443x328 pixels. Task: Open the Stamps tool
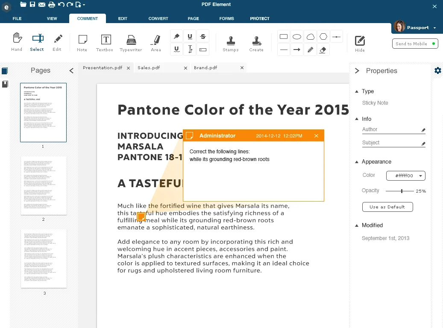click(231, 43)
